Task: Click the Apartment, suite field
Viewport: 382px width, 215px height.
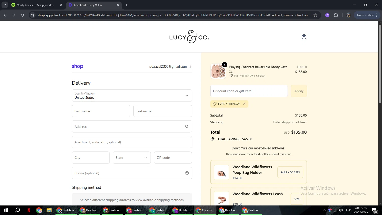Action: click(x=132, y=142)
